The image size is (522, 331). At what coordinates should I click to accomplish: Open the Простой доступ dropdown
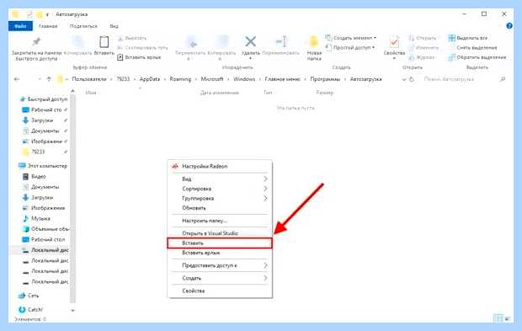pos(350,48)
